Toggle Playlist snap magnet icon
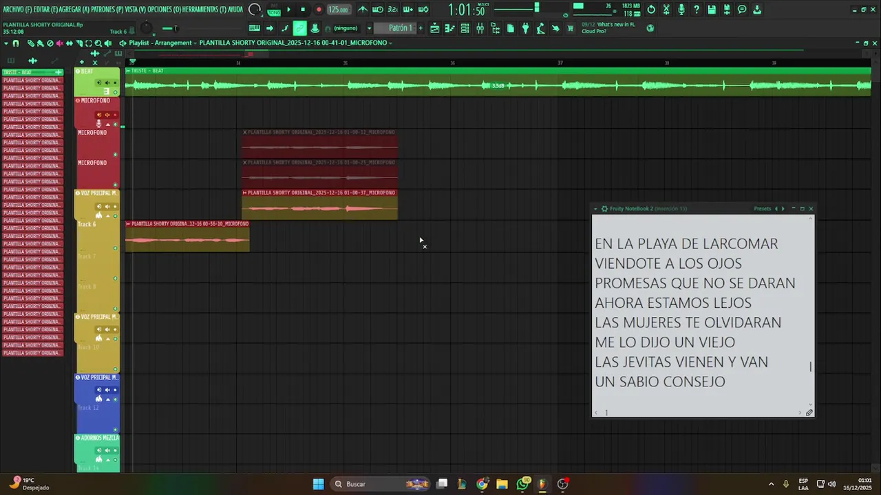The image size is (881, 495). point(16,43)
